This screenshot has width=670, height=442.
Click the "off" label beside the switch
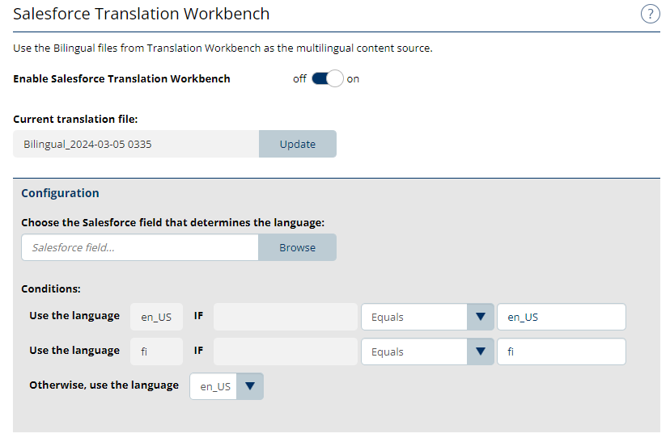click(x=299, y=79)
